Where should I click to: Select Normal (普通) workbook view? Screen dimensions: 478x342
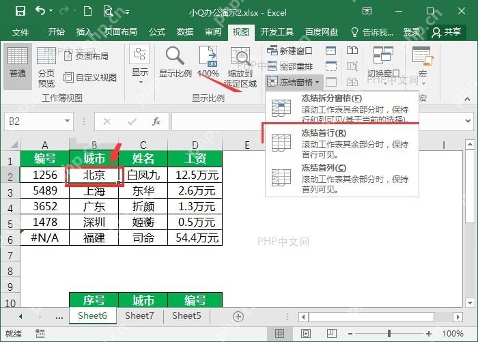(17, 66)
